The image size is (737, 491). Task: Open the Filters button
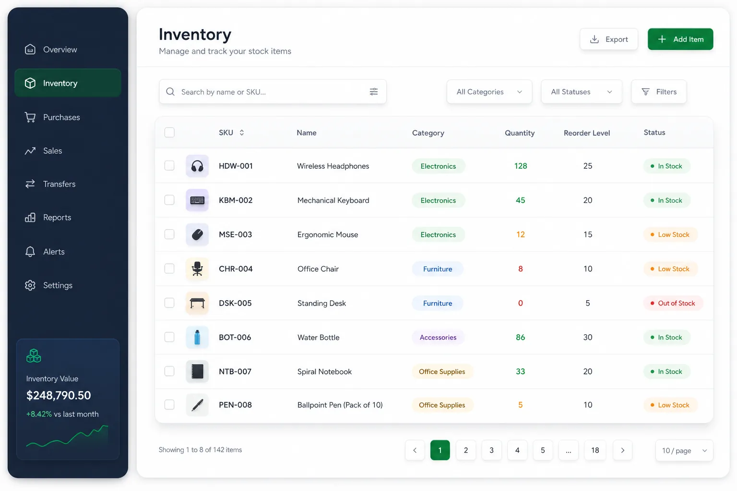click(659, 92)
